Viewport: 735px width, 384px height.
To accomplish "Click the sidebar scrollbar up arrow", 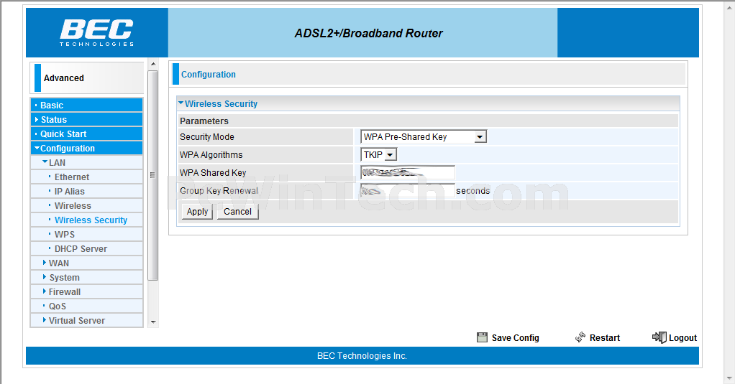I will [x=152, y=64].
